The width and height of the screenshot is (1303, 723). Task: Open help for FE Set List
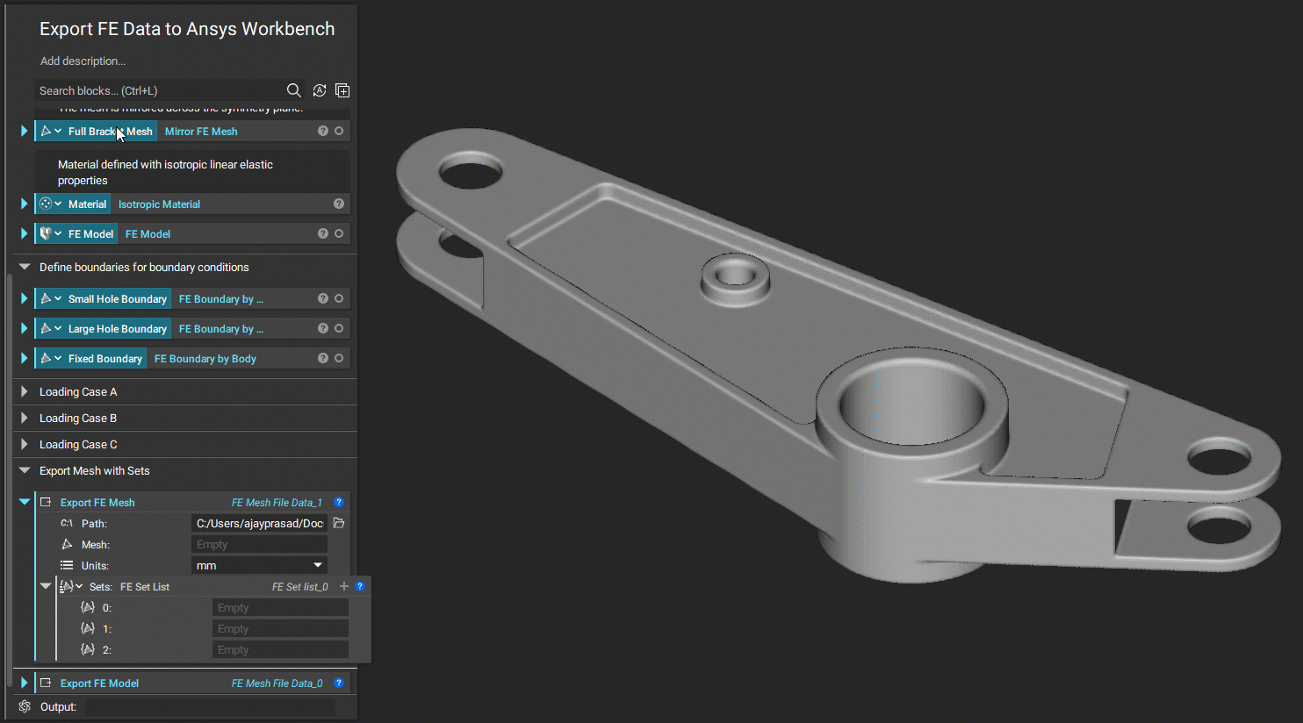coord(360,586)
